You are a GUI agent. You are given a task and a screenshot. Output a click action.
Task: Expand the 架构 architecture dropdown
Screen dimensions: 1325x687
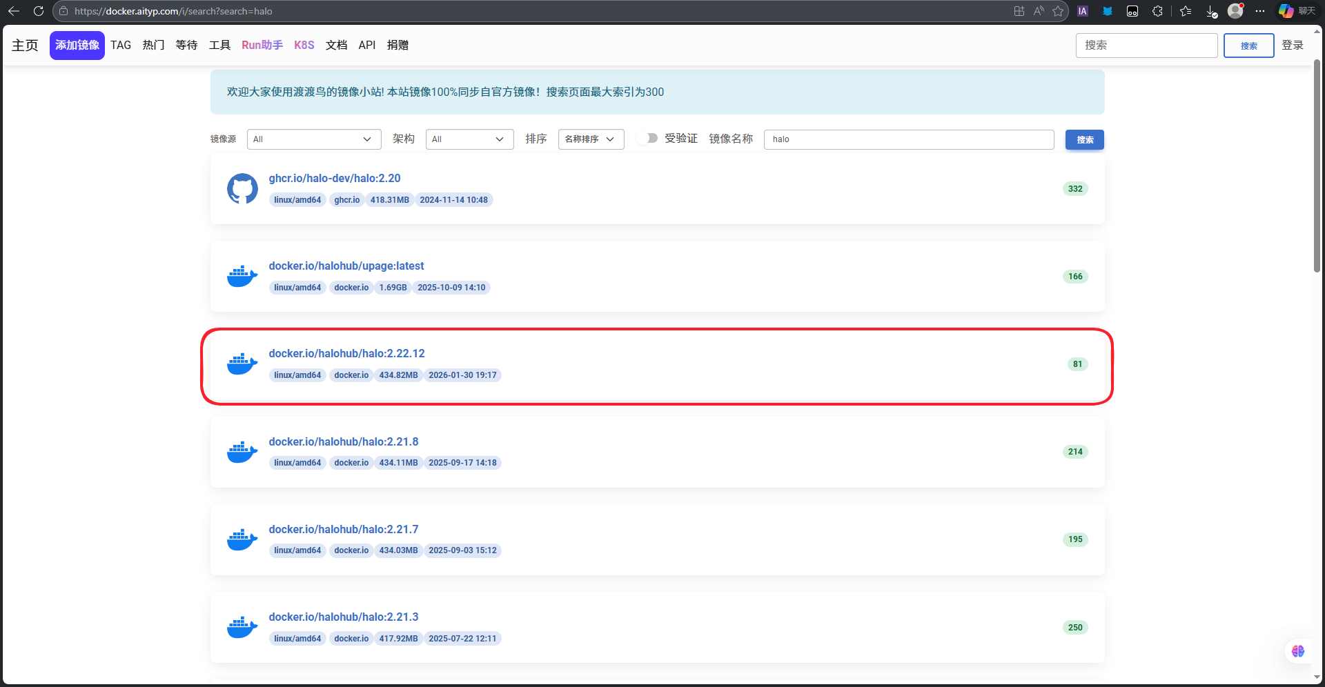(469, 139)
